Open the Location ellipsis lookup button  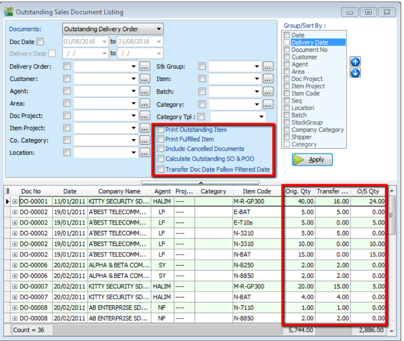click(145, 153)
